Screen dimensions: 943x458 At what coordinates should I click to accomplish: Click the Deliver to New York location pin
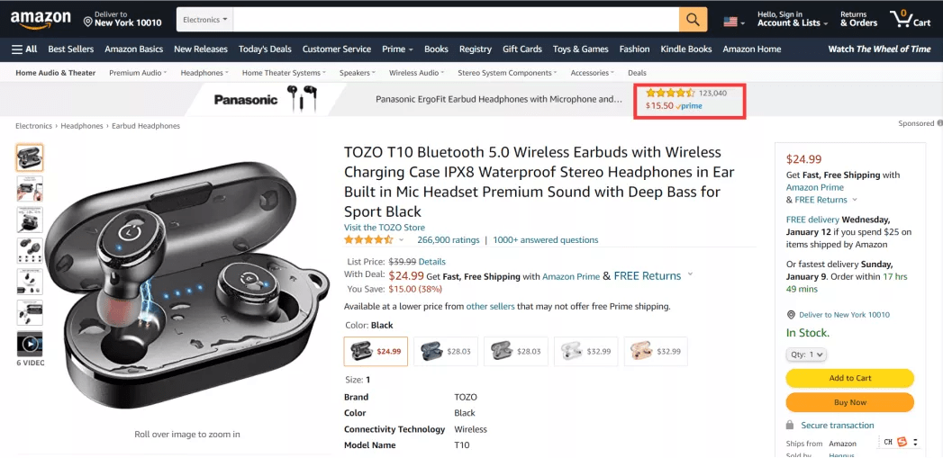point(88,20)
